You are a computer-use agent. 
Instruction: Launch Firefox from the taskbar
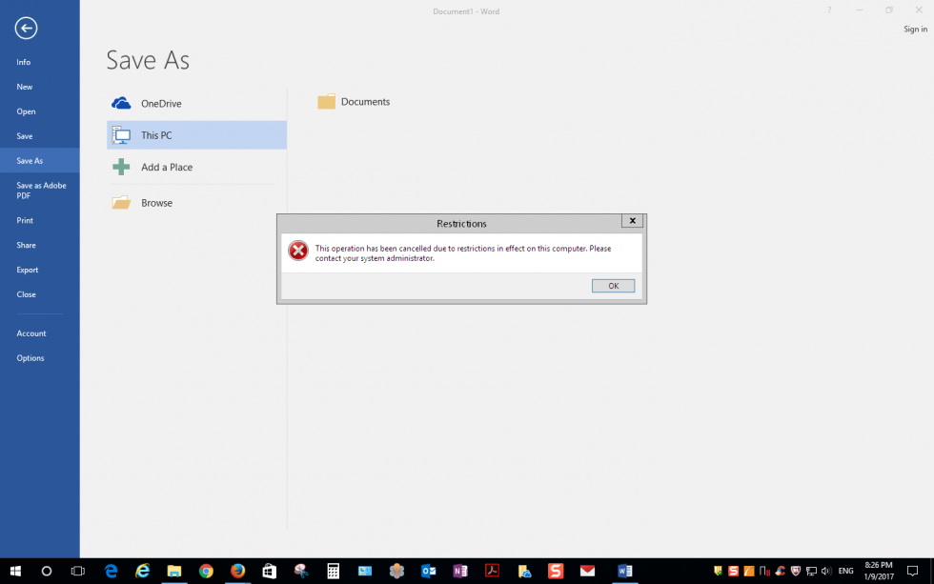(237, 571)
